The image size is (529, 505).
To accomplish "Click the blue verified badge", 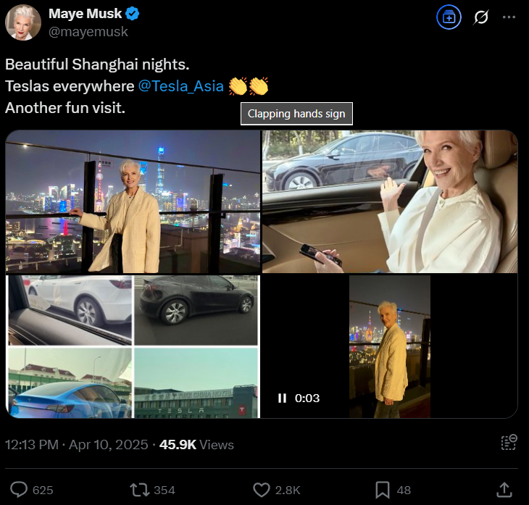I will point(133,14).
